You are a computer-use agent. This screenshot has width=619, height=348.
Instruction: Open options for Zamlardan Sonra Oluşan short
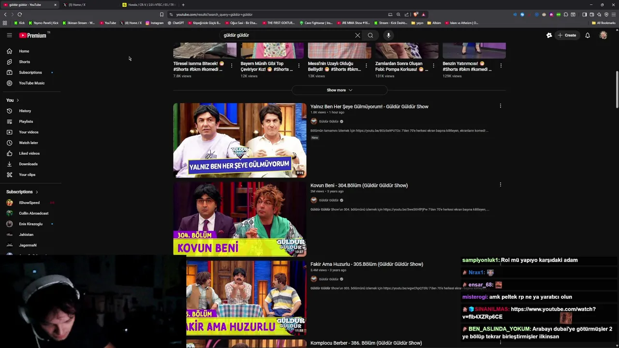pos(433,66)
